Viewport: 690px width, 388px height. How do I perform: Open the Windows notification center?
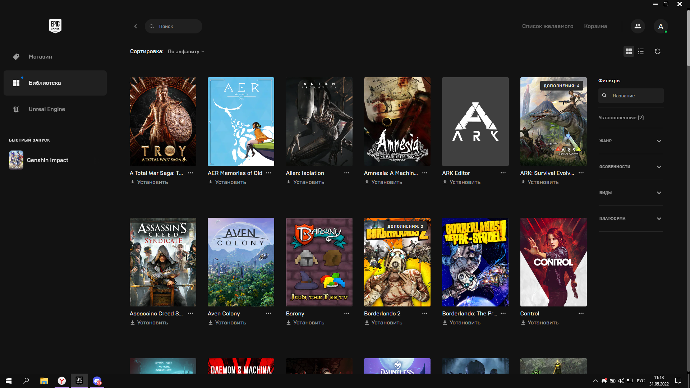678,381
